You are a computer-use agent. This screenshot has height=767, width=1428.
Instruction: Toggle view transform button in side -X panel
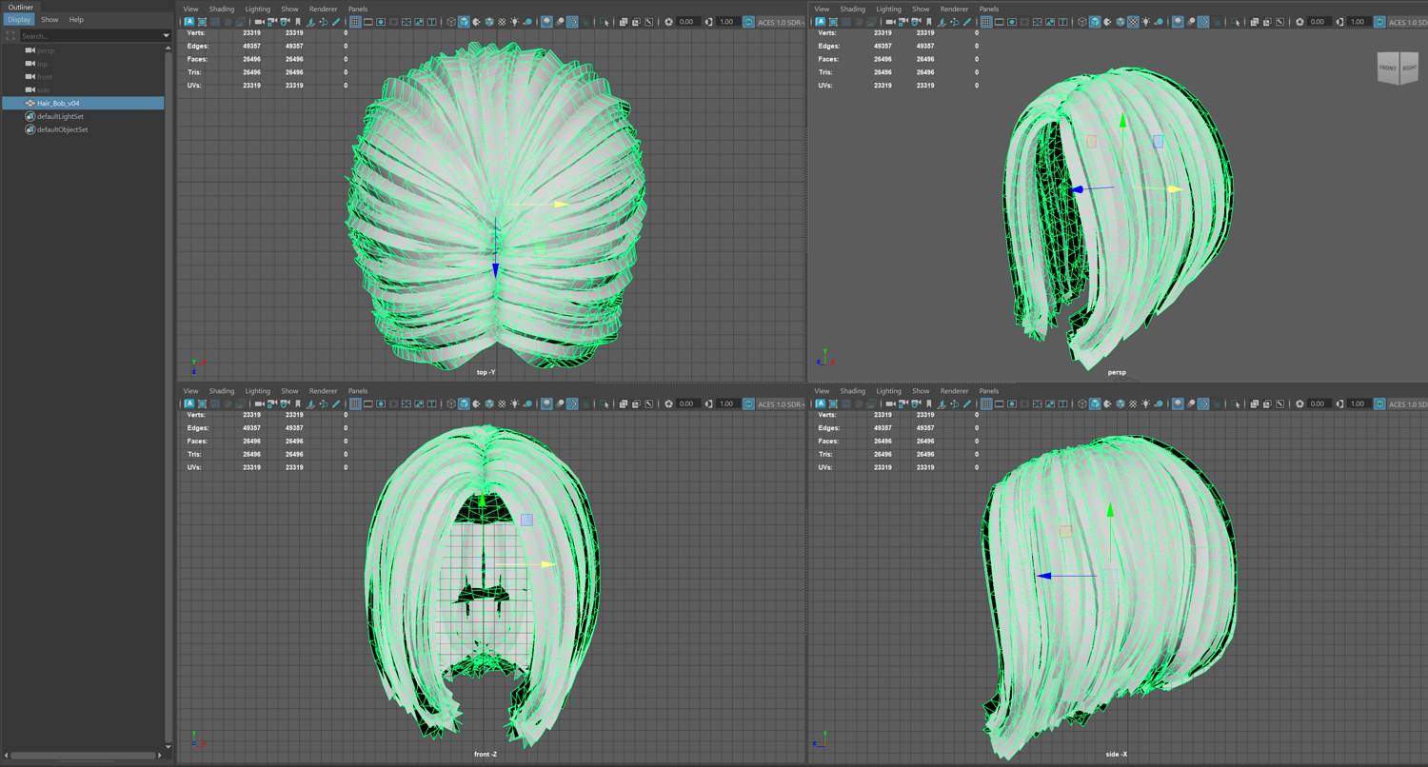point(1379,403)
